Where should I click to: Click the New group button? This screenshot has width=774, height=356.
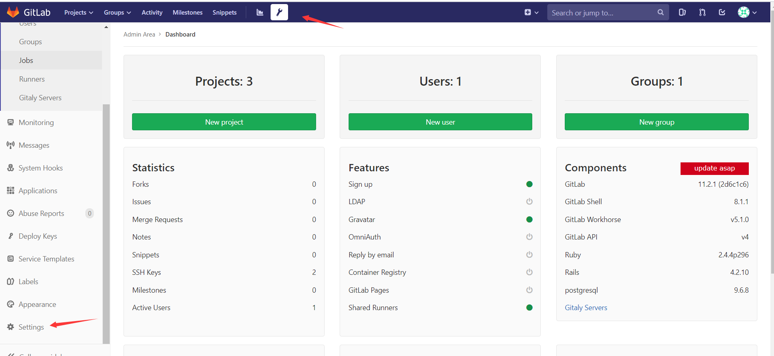(x=657, y=122)
